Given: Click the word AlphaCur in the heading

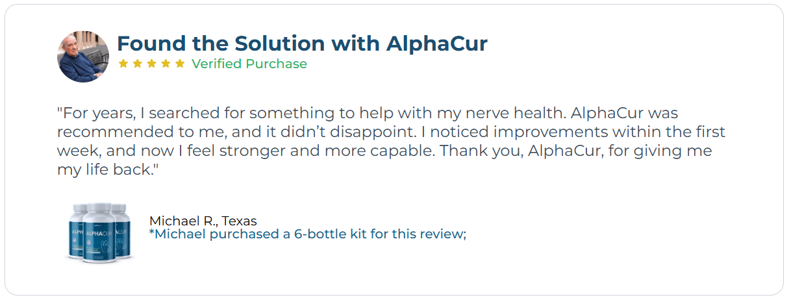Looking at the screenshot, I should tap(436, 44).
